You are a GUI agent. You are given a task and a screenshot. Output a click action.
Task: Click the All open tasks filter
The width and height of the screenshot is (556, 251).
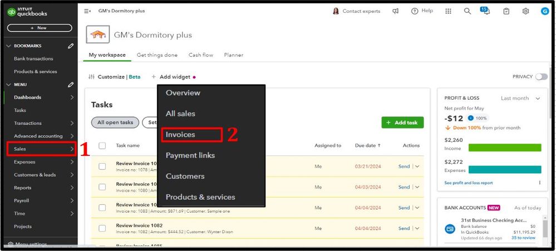[x=115, y=122]
